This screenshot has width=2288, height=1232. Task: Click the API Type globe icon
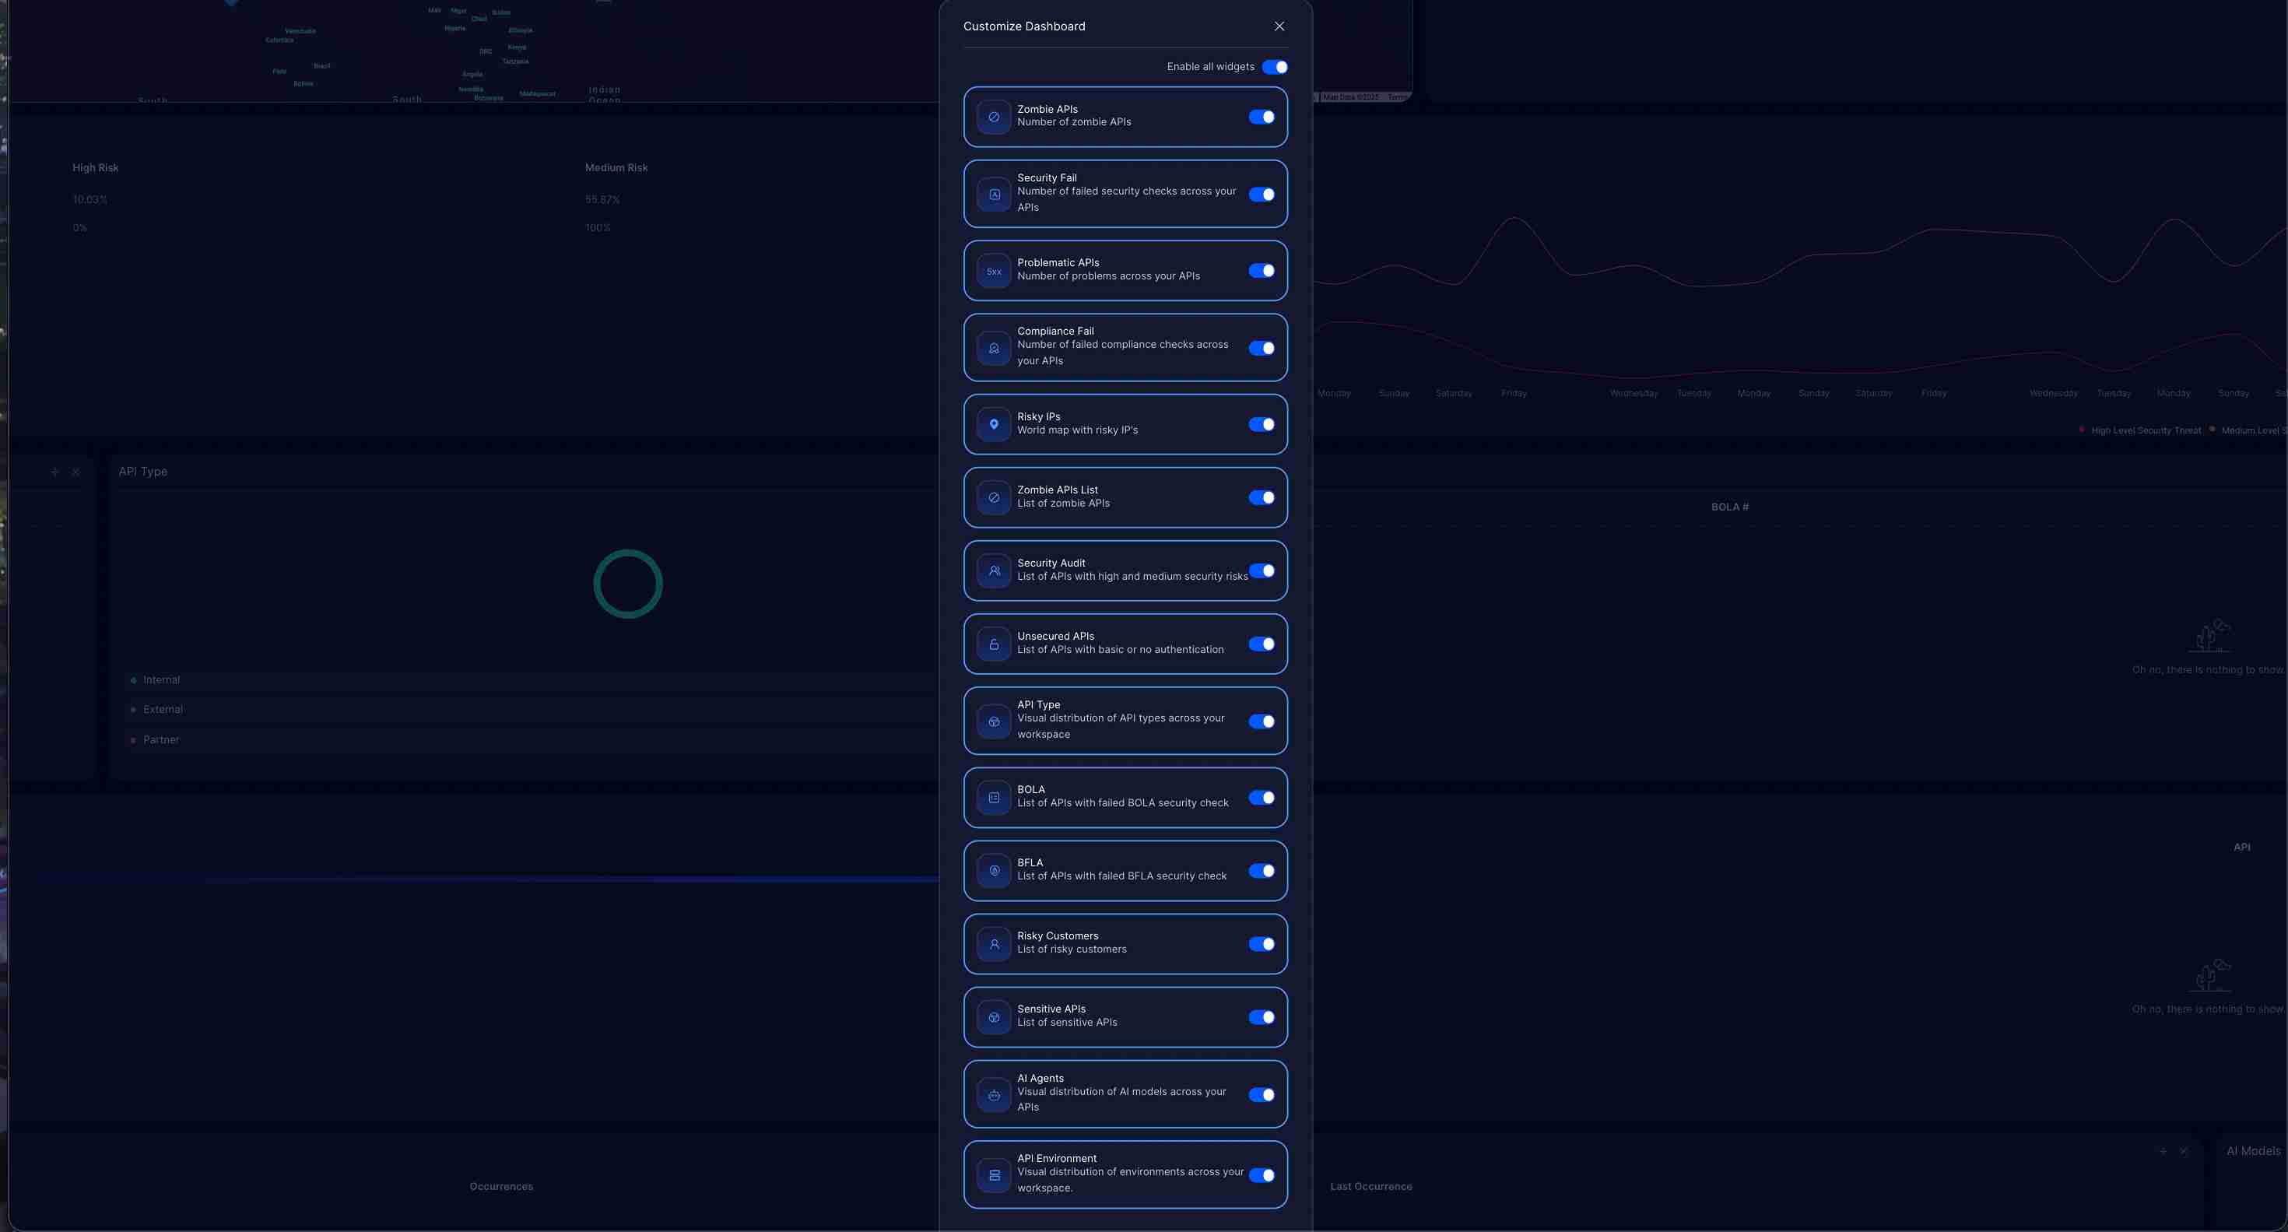[992, 721]
